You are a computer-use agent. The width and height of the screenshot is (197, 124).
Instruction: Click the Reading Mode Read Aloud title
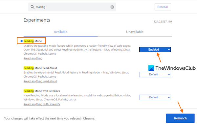click(x=40, y=68)
